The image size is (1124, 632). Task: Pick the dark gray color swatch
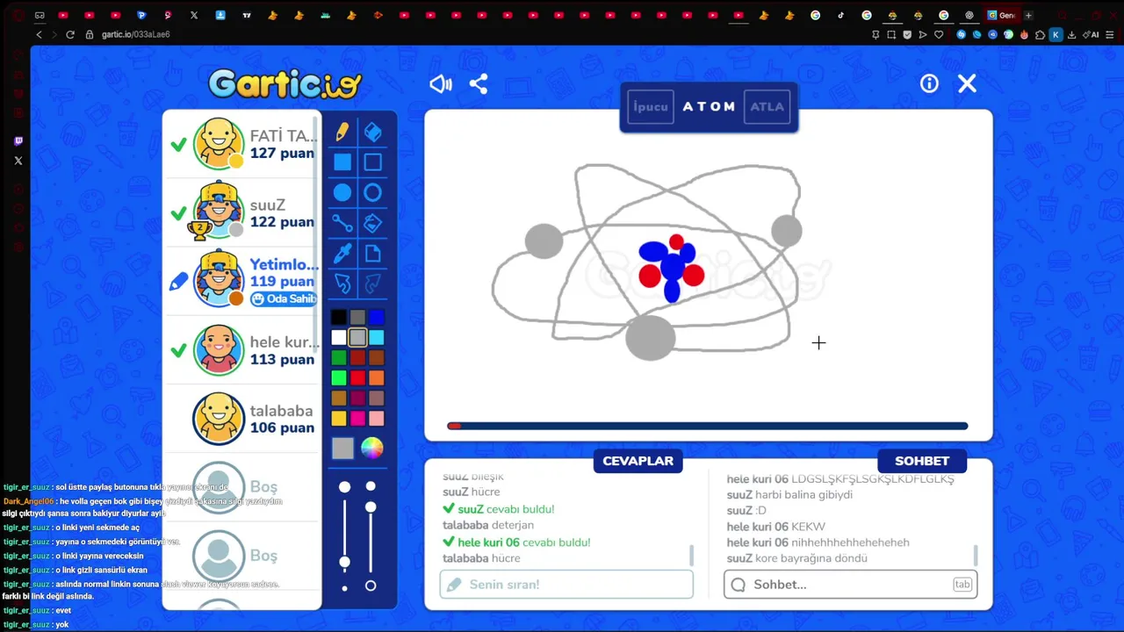coord(357,318)
